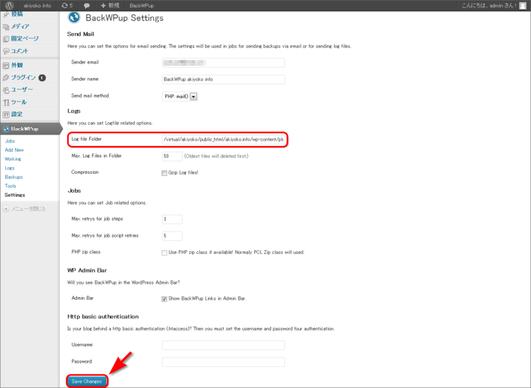The width and height of the screenshot is (531, 388).
Task: Open the メディア media menu
Action: pos(20,27)
